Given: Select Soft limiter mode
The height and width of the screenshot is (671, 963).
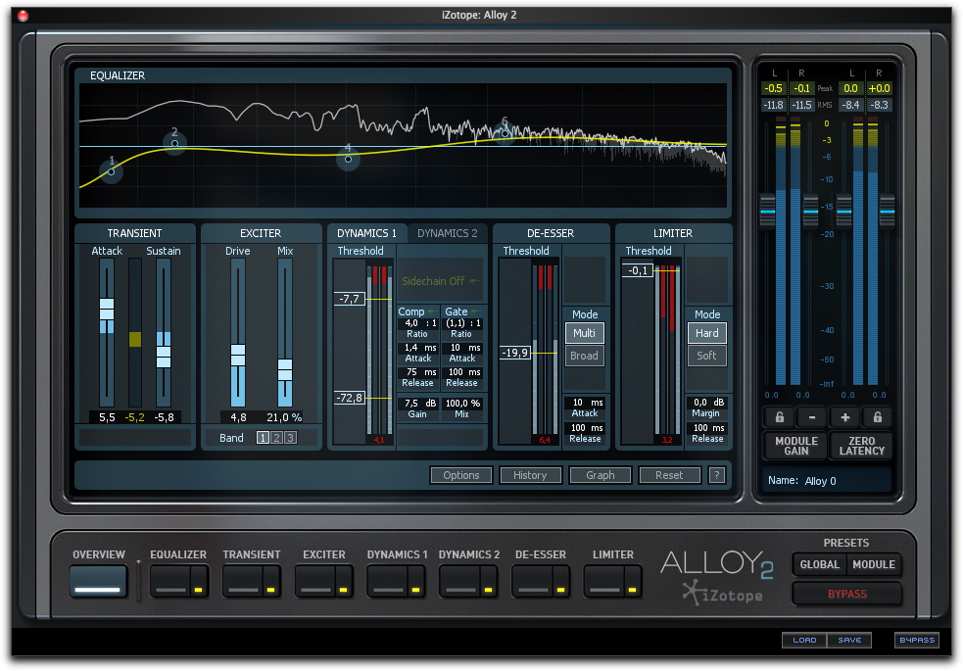Looking at the screenshot, I should point(707,356).
